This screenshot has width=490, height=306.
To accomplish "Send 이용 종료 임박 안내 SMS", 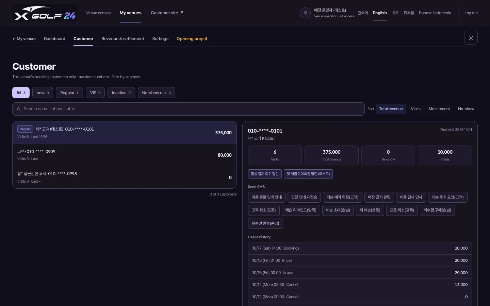I will coord(267,197).
